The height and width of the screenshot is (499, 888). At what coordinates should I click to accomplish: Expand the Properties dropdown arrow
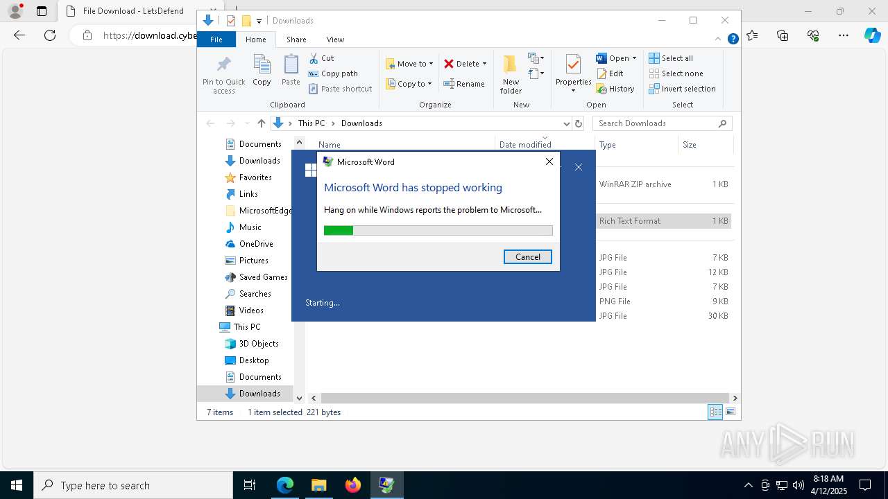pos(573,91)
